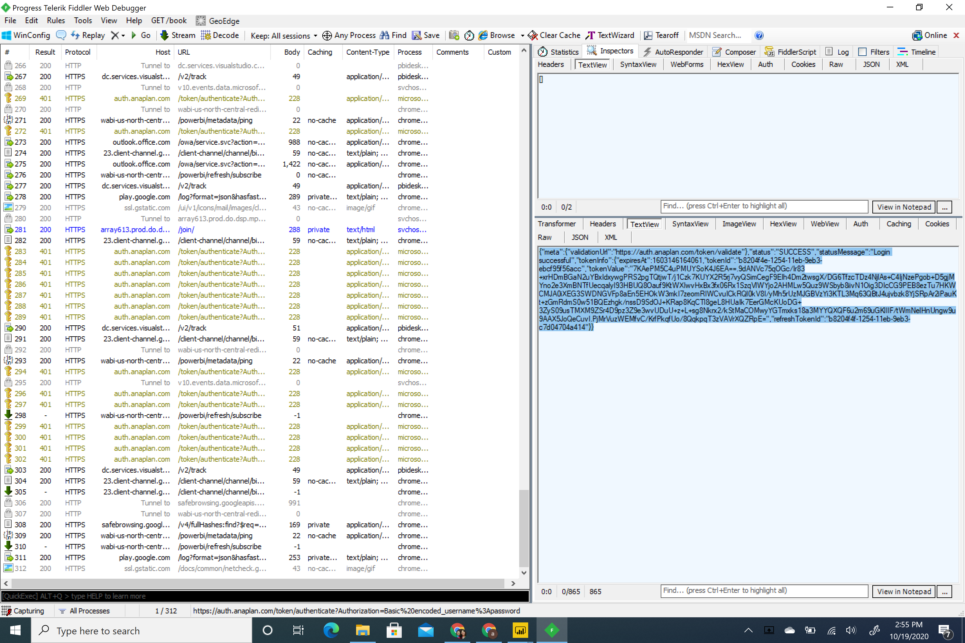Click Tearoff
This screenshot has width=965, height=643.
[661, 35]
